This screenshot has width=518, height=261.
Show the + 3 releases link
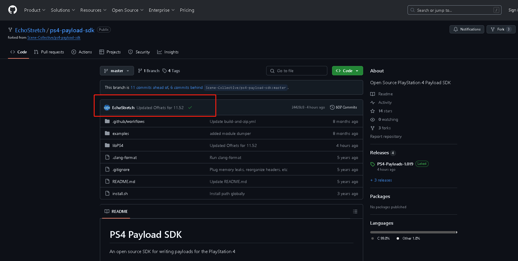pos(381,180)
